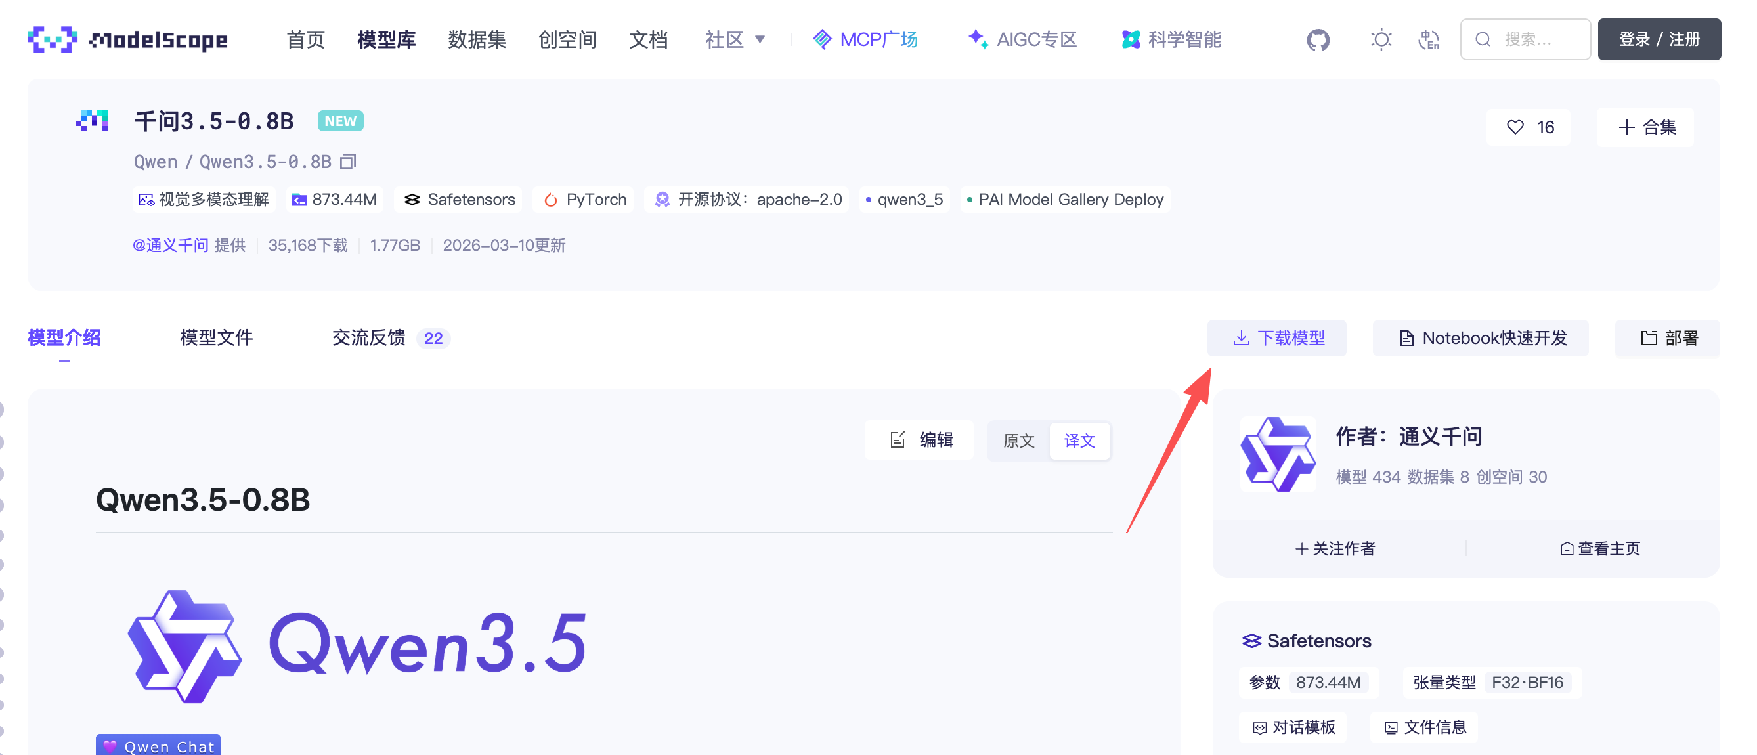
Task: Open 科学智能 link
Action: (1171, 39)
